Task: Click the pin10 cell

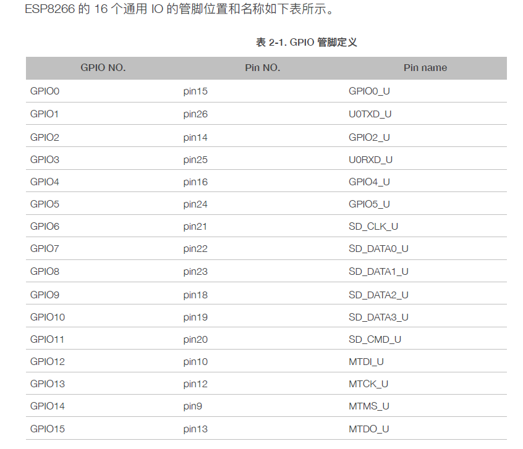Action: (x=195, y=362)
